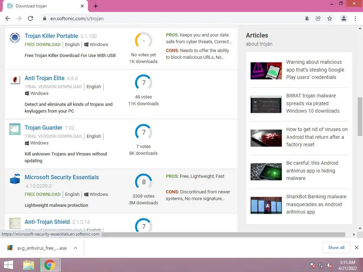Open Anti-Trojan Shield title link
363x272 pixels.
coord(47,222)
